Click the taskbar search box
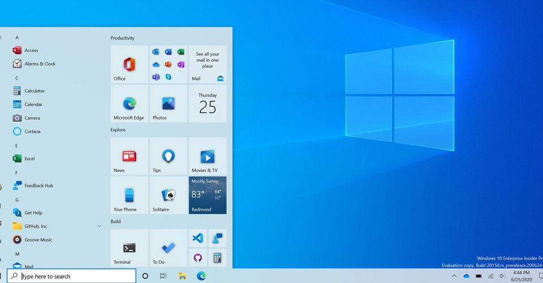Viewport: 543px width, 283px height. 74,276
